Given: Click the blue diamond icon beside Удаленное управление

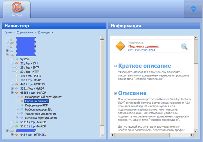Looking at the screenshot, I should click(x=22, y=114).
